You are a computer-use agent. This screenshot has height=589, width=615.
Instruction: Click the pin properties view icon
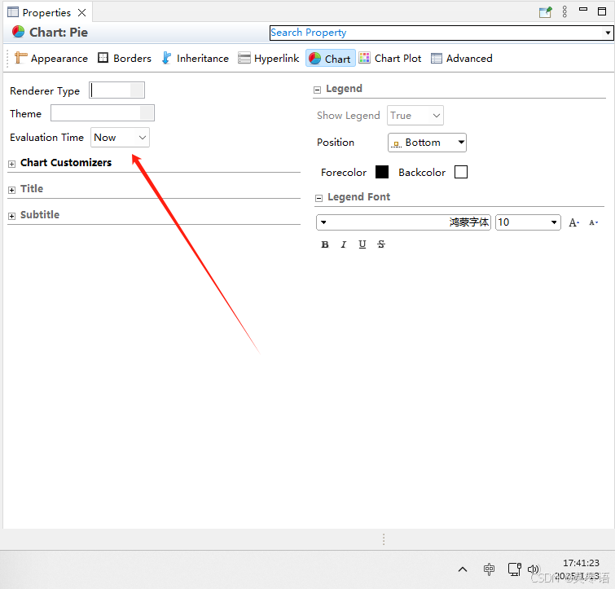[x=546, y=12]
